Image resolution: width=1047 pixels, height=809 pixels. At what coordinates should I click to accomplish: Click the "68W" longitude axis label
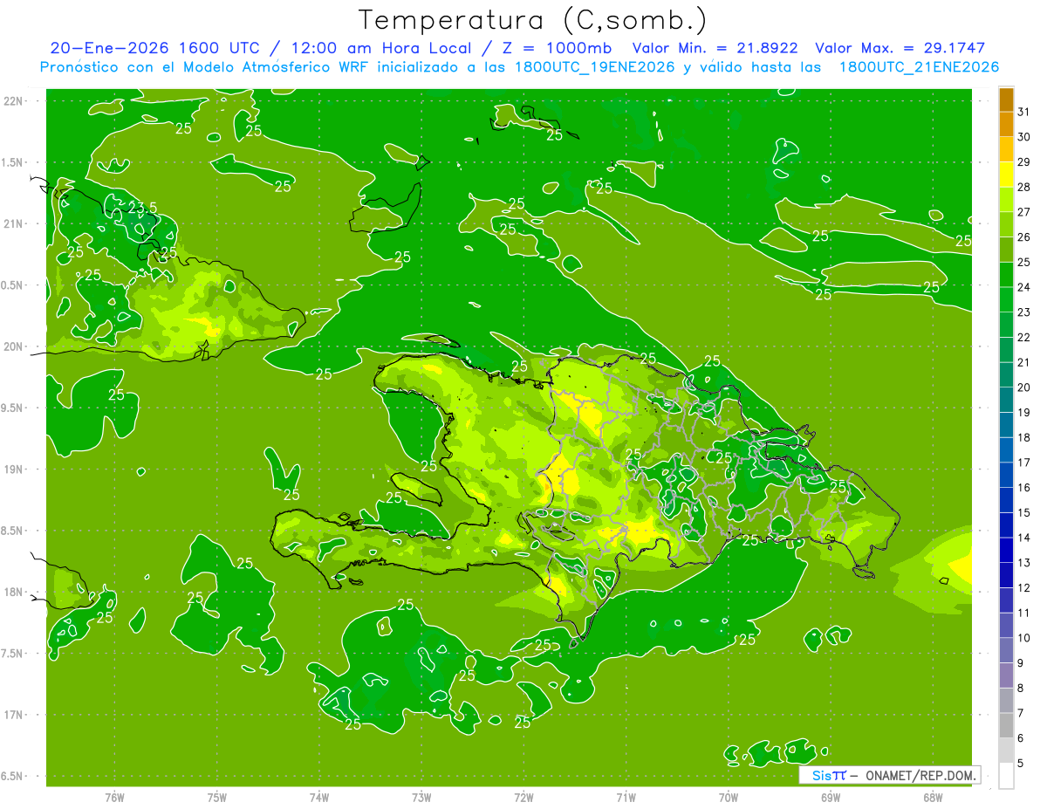pos(933,797)
